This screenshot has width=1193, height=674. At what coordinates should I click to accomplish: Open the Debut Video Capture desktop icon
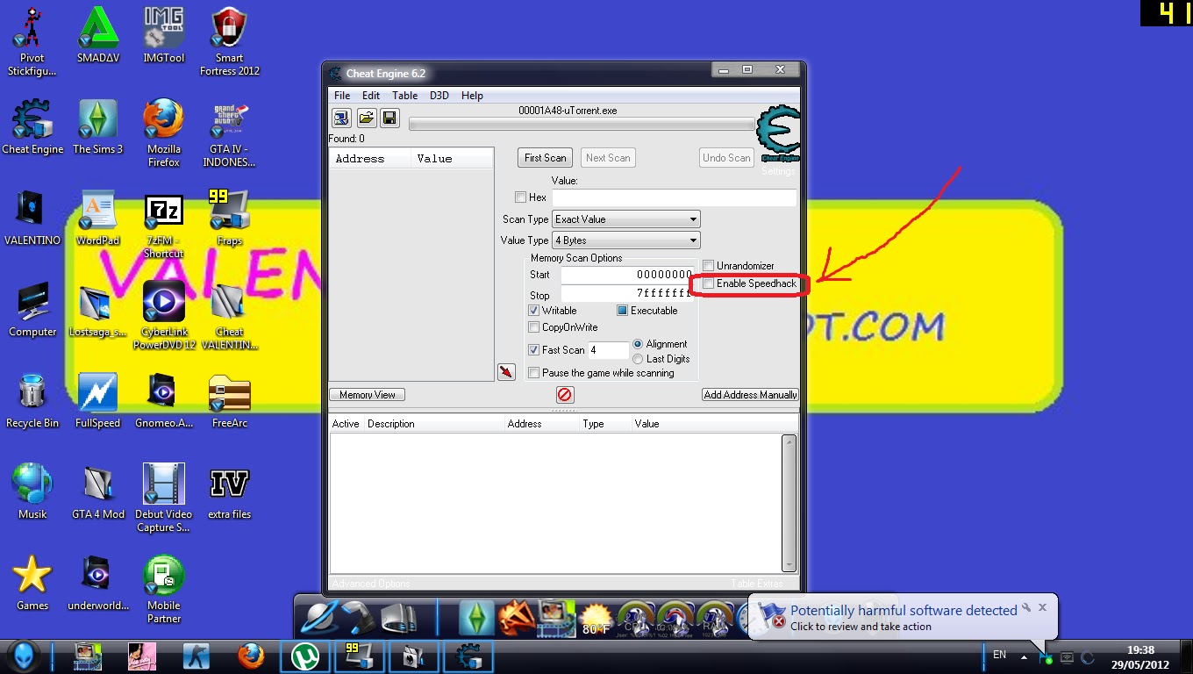[164, 498]
